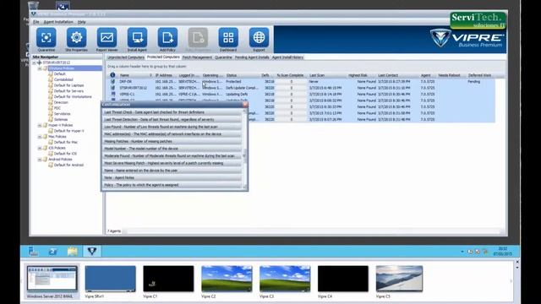Open the Quarantine toolbar icon
Viewport: 541px width, 304px height.
46,37
